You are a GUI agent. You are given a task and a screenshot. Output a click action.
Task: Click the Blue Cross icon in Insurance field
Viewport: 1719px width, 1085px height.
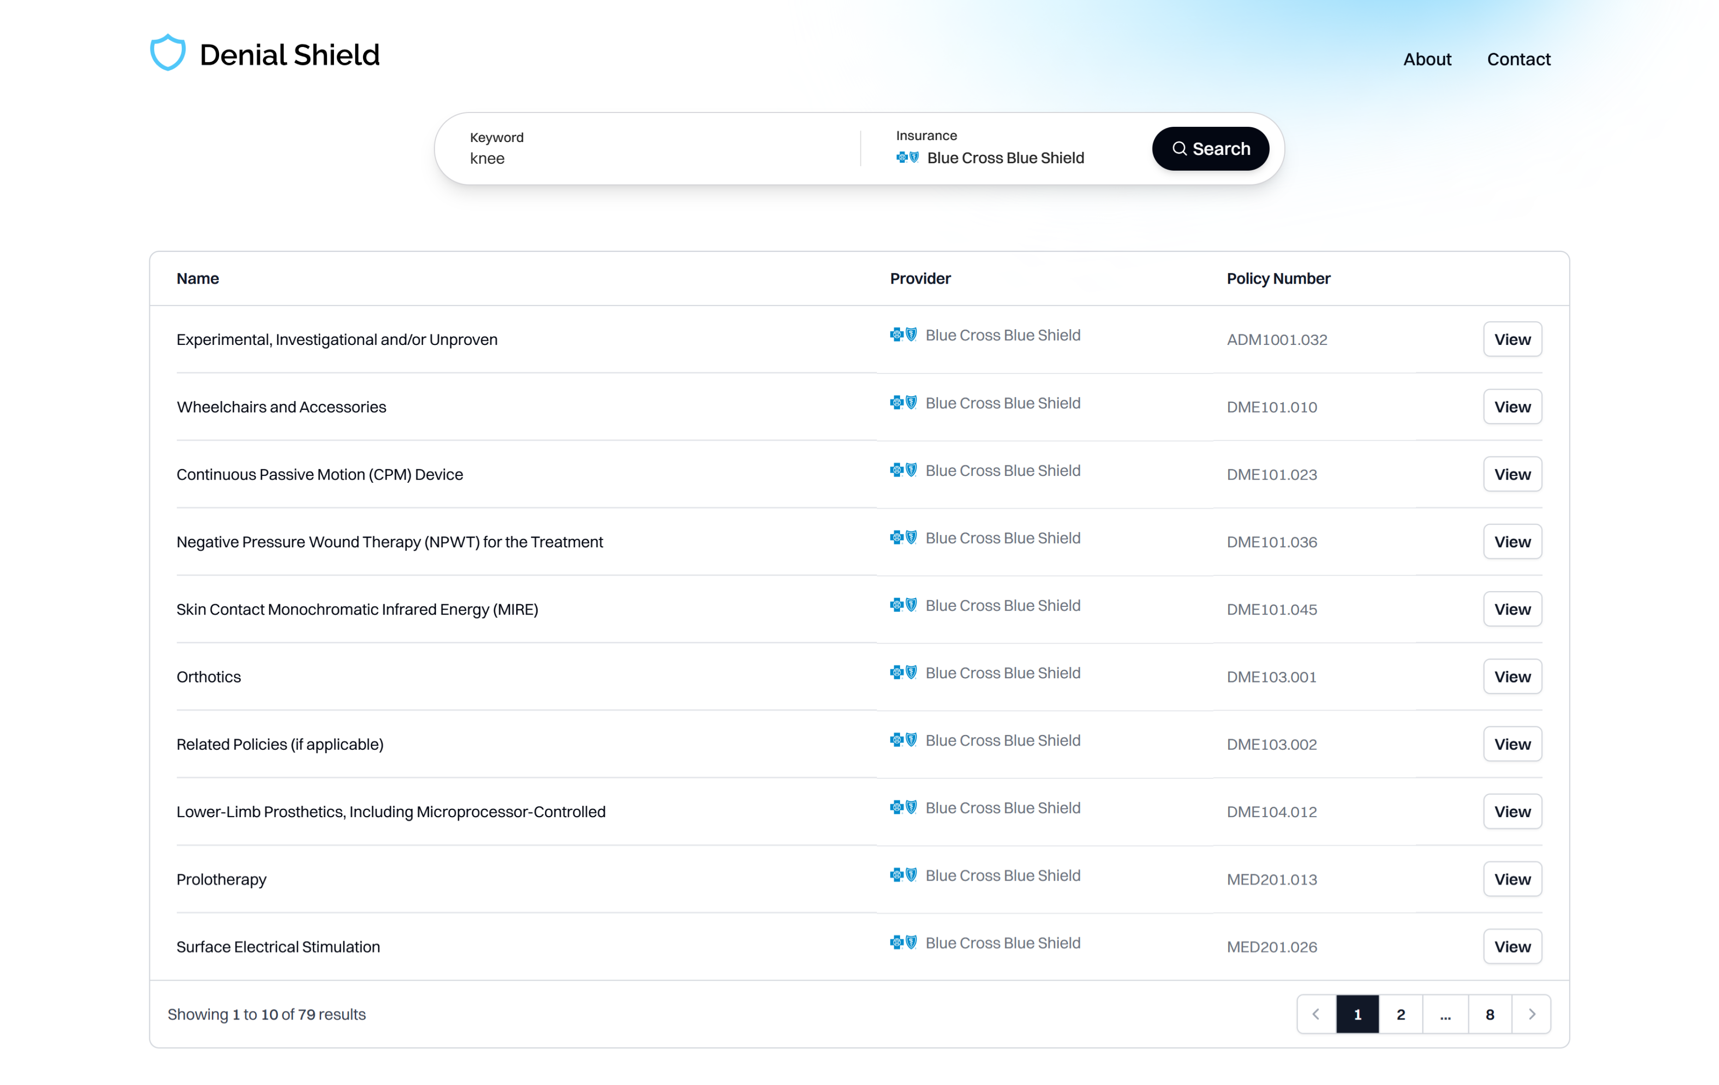click(x=907, y=157)
